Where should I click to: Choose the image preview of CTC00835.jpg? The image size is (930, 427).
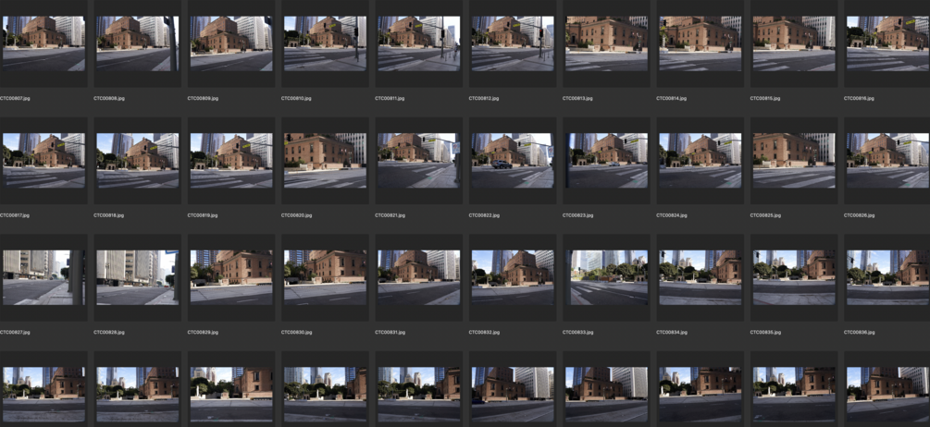pos(794,278)
